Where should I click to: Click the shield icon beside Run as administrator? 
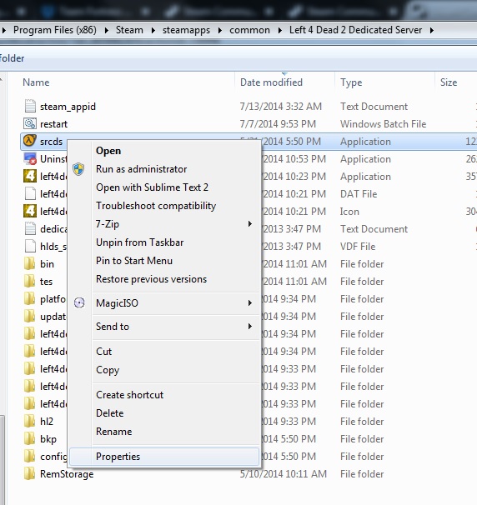78,169
